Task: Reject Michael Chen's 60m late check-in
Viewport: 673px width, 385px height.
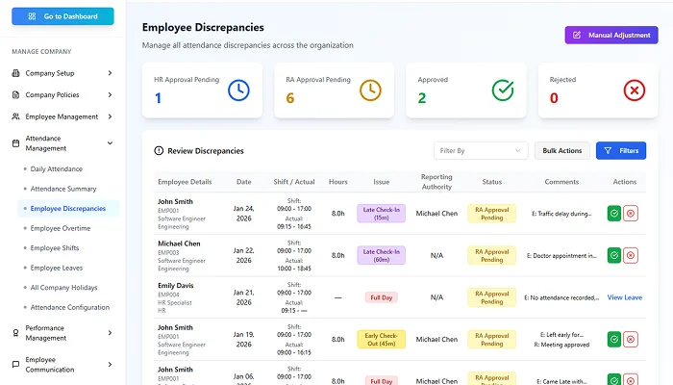Action: pos(631,255)
